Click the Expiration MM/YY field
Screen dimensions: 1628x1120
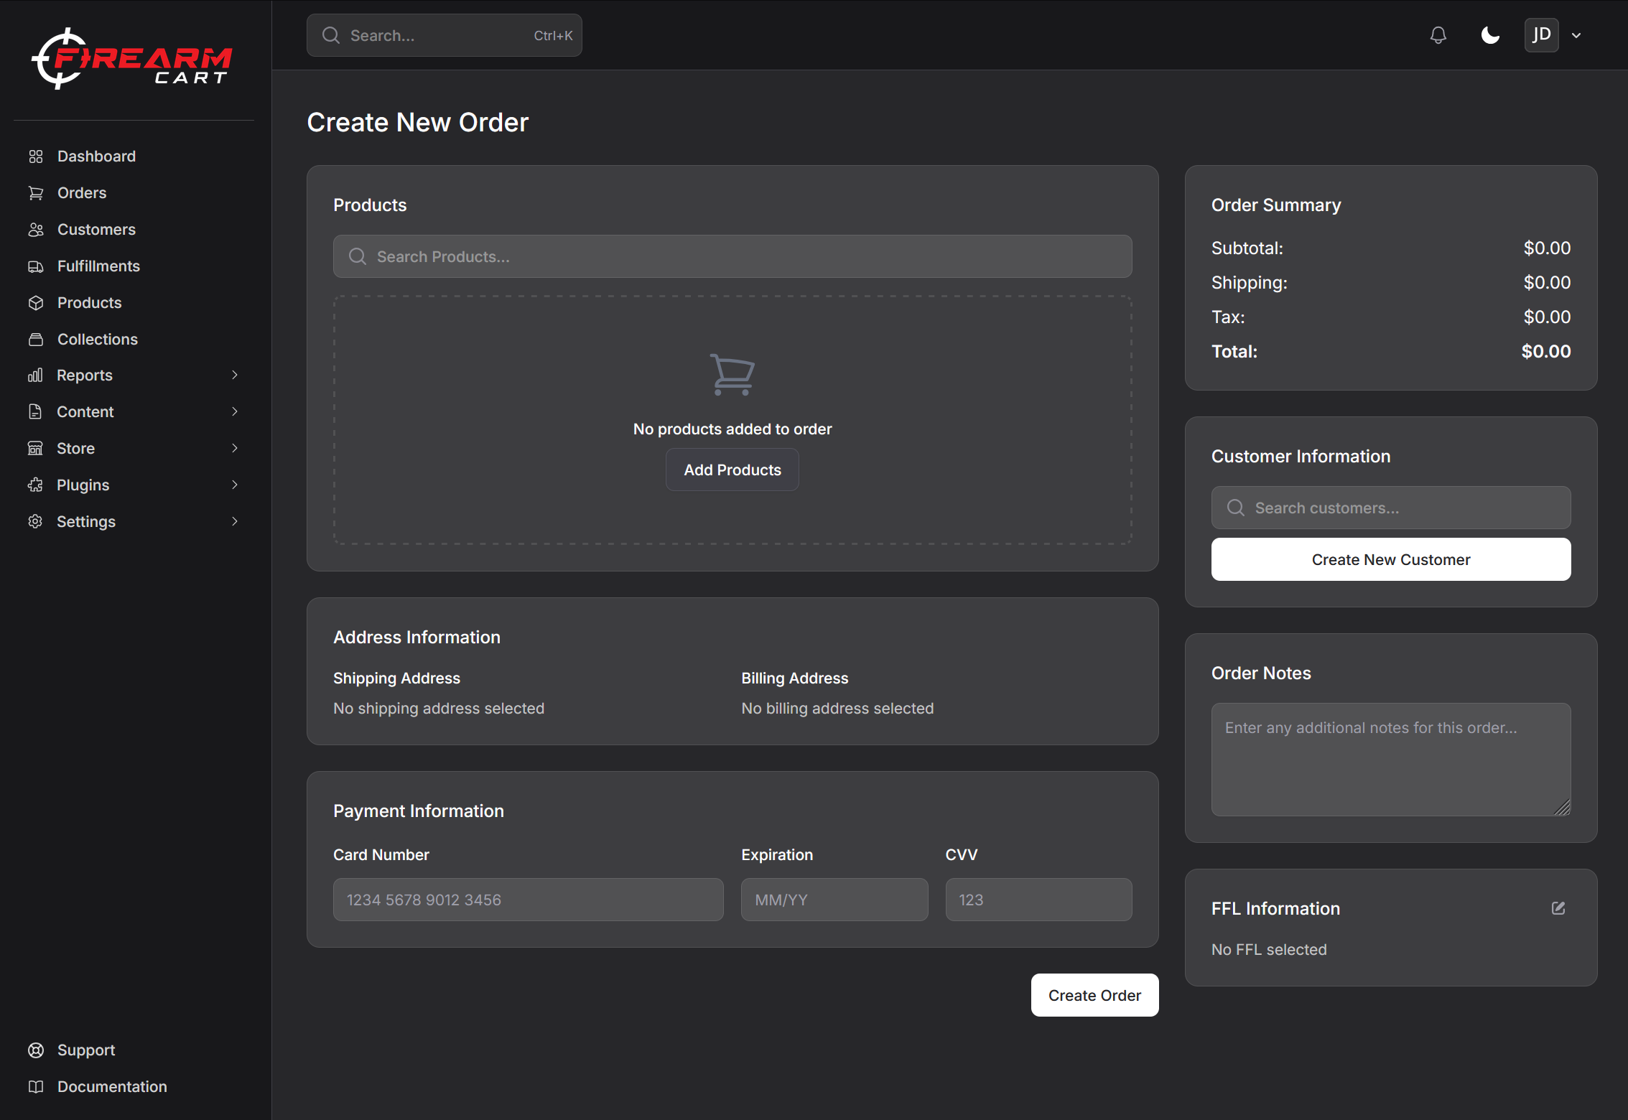point(834,900)
